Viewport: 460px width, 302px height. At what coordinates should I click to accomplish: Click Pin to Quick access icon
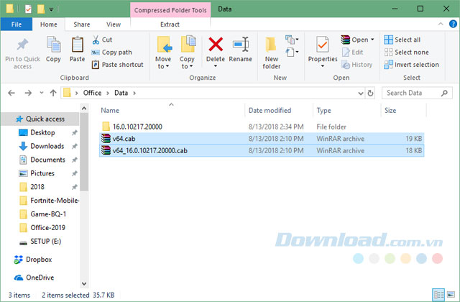pyautogui.click(x=22, y=45)
